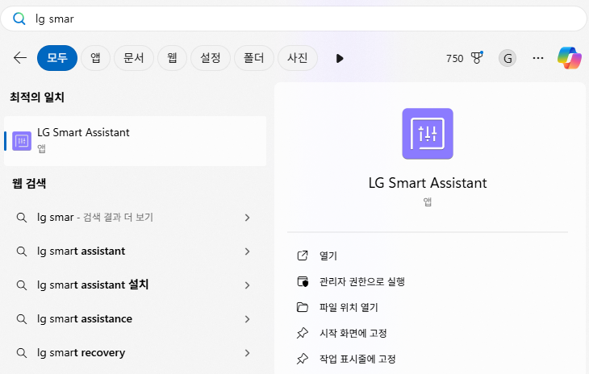Select the 문서 filter tab

coord(134,58)
